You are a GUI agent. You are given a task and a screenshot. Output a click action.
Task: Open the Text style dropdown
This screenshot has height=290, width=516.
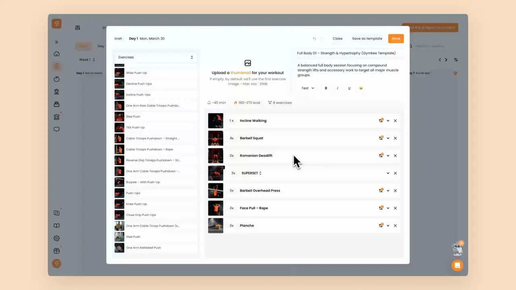308,88
